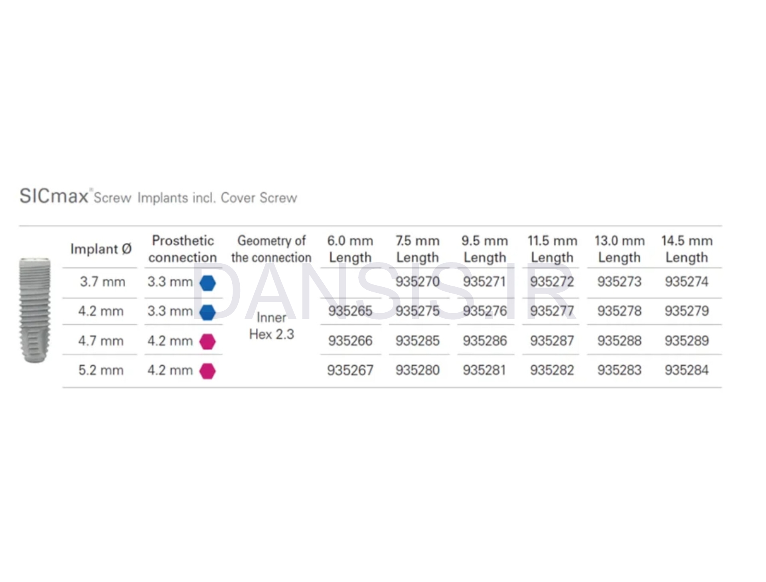Select the '13.0 mm Length' column header
Viewport: 766px width, 582px height.
(620, 249)
